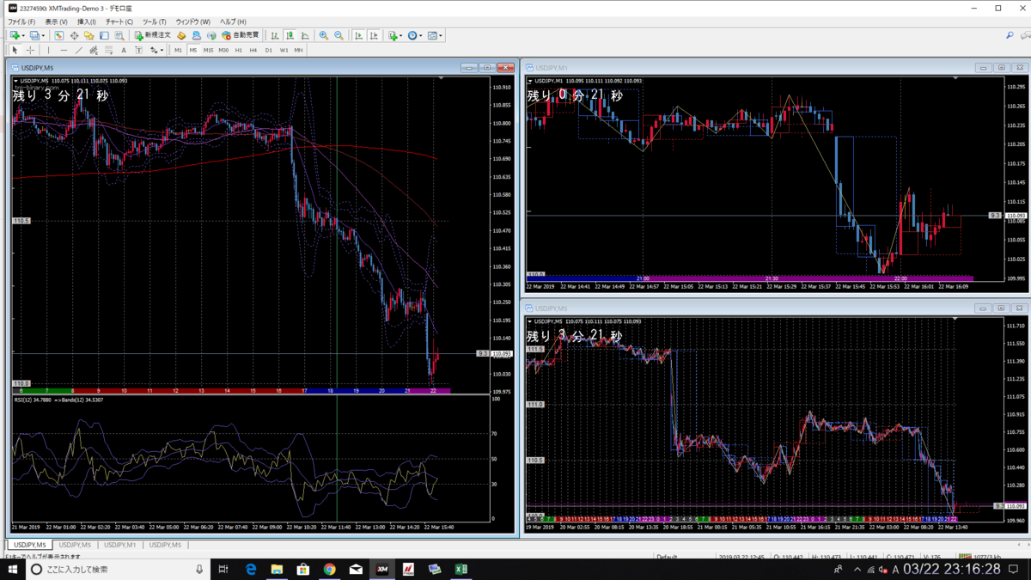Image resolution: width=1031 pixels, height=580 pixels.
Task: Select the text tool A
Action: point(124,50)
